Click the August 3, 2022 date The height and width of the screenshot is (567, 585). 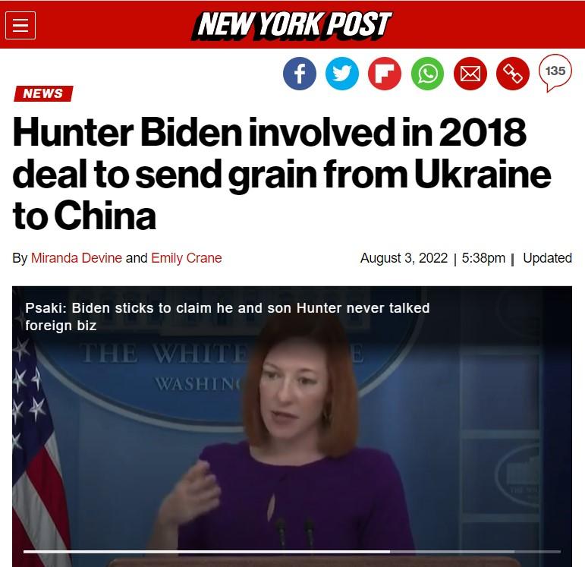404,258
